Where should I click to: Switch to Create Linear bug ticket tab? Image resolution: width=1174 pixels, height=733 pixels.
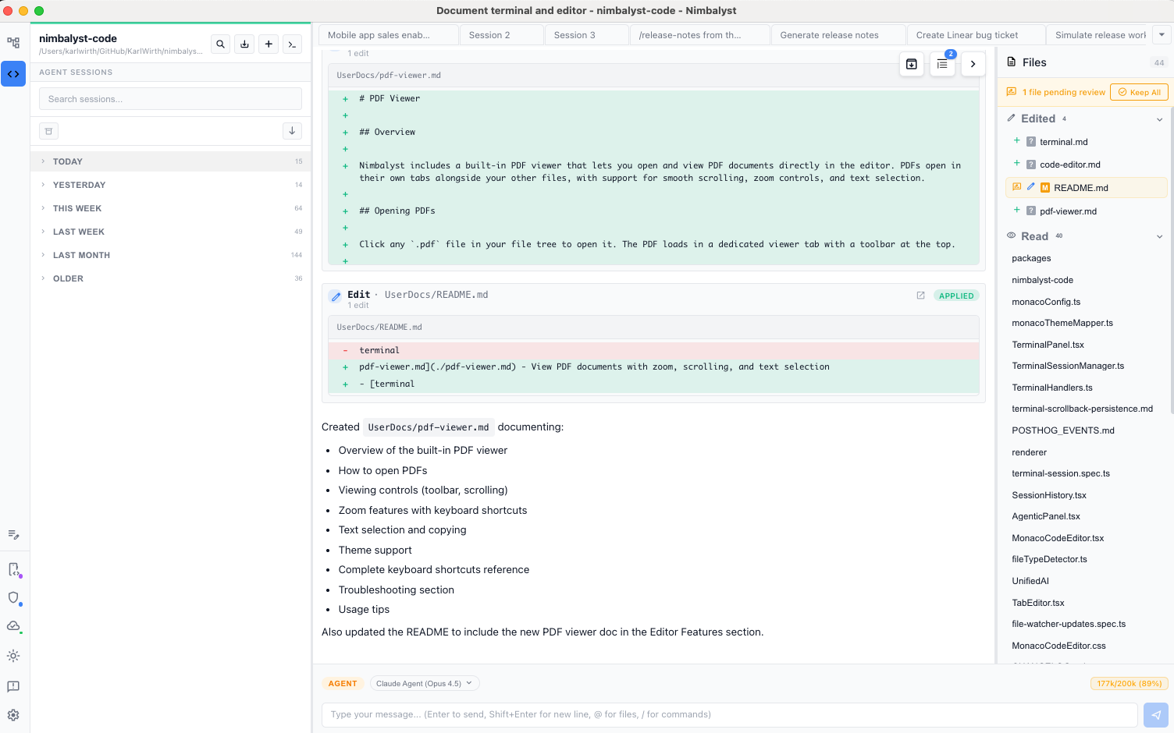pyautogui.click(x=977, y=35)
